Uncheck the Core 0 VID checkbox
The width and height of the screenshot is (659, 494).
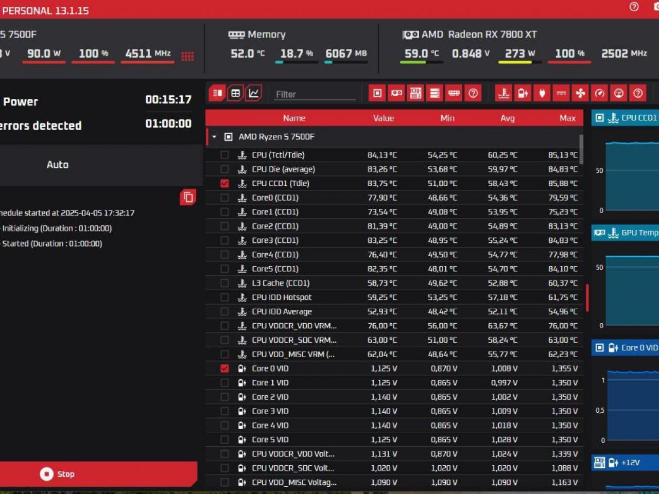tap(224, 368)
